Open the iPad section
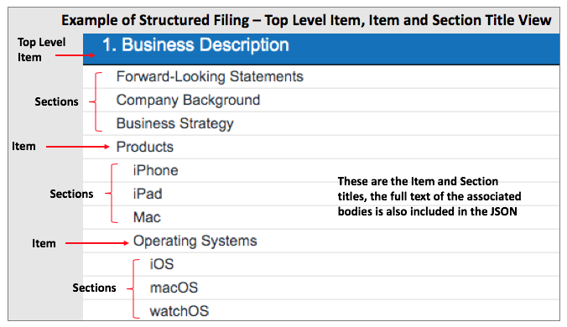 click(148, 194)
